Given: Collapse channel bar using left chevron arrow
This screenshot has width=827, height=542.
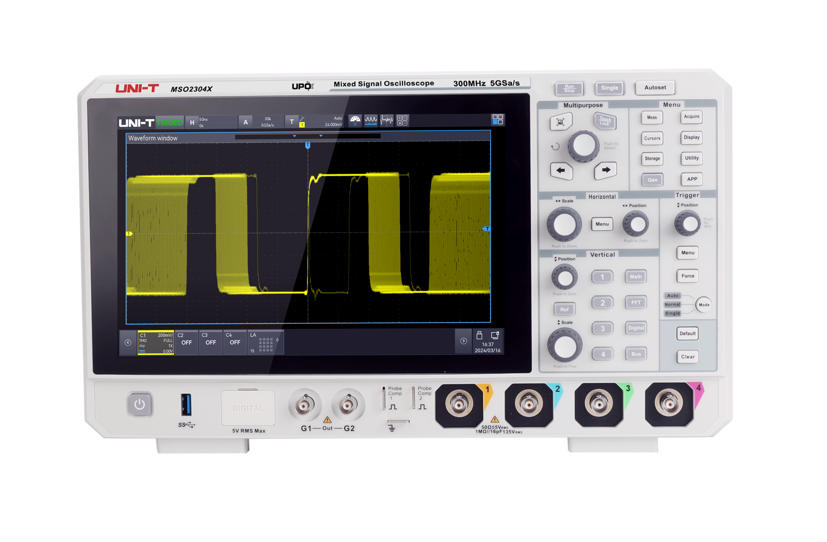Looking at the screenshot, I should click(x=128, y=343).
